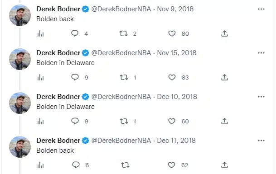
Task: Open more options for Nov 15 tweet
Action: (x=261, y=53)
